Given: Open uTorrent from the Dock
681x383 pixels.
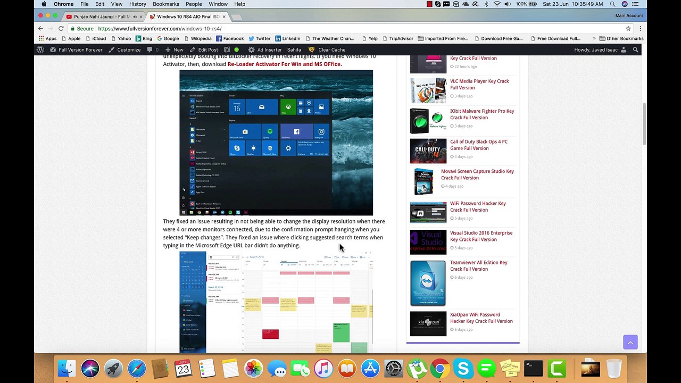Looking at the screenshot, I should click(417, 368).
